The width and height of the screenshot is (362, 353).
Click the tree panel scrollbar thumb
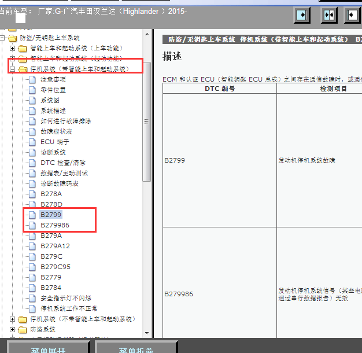click(147, 122)
